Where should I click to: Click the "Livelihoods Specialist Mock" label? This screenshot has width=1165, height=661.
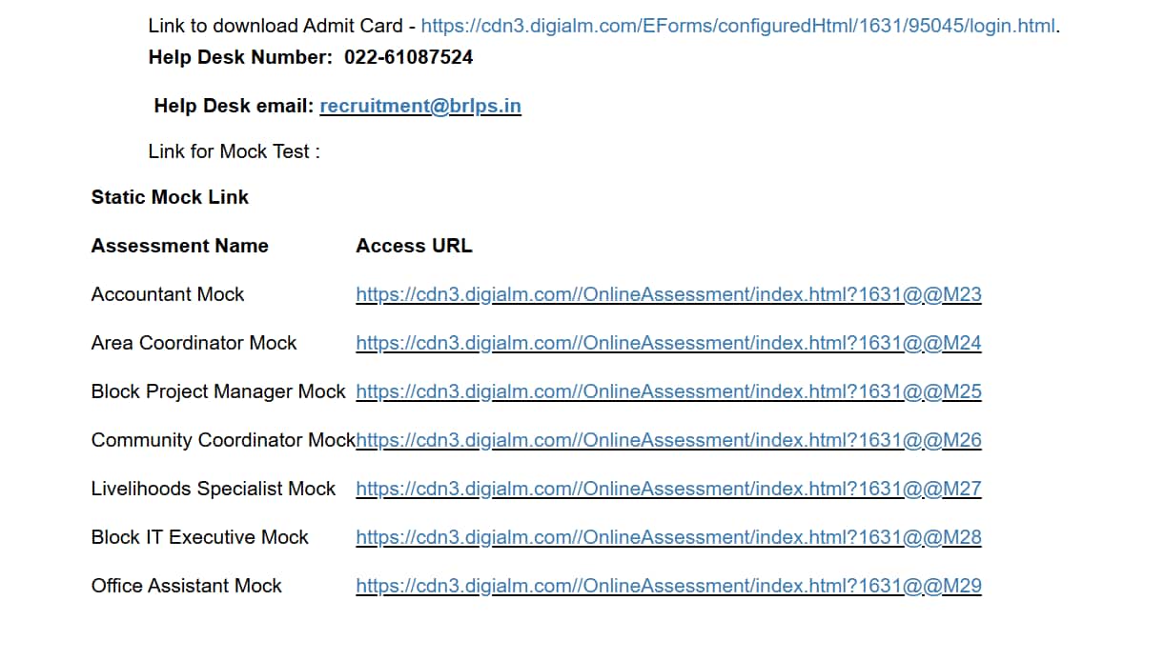[214, 489]
